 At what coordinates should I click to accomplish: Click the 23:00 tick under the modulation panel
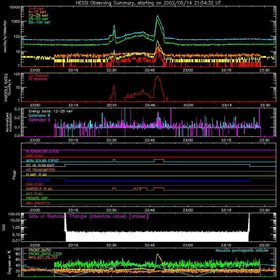click(188, 140)
